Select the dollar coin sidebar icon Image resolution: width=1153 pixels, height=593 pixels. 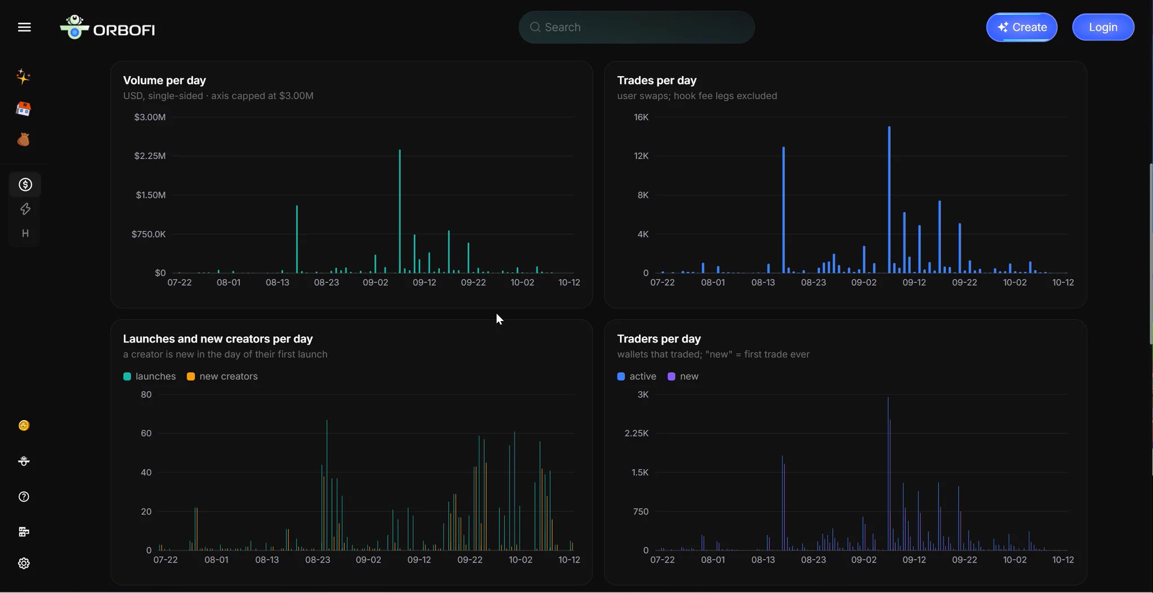25,184
